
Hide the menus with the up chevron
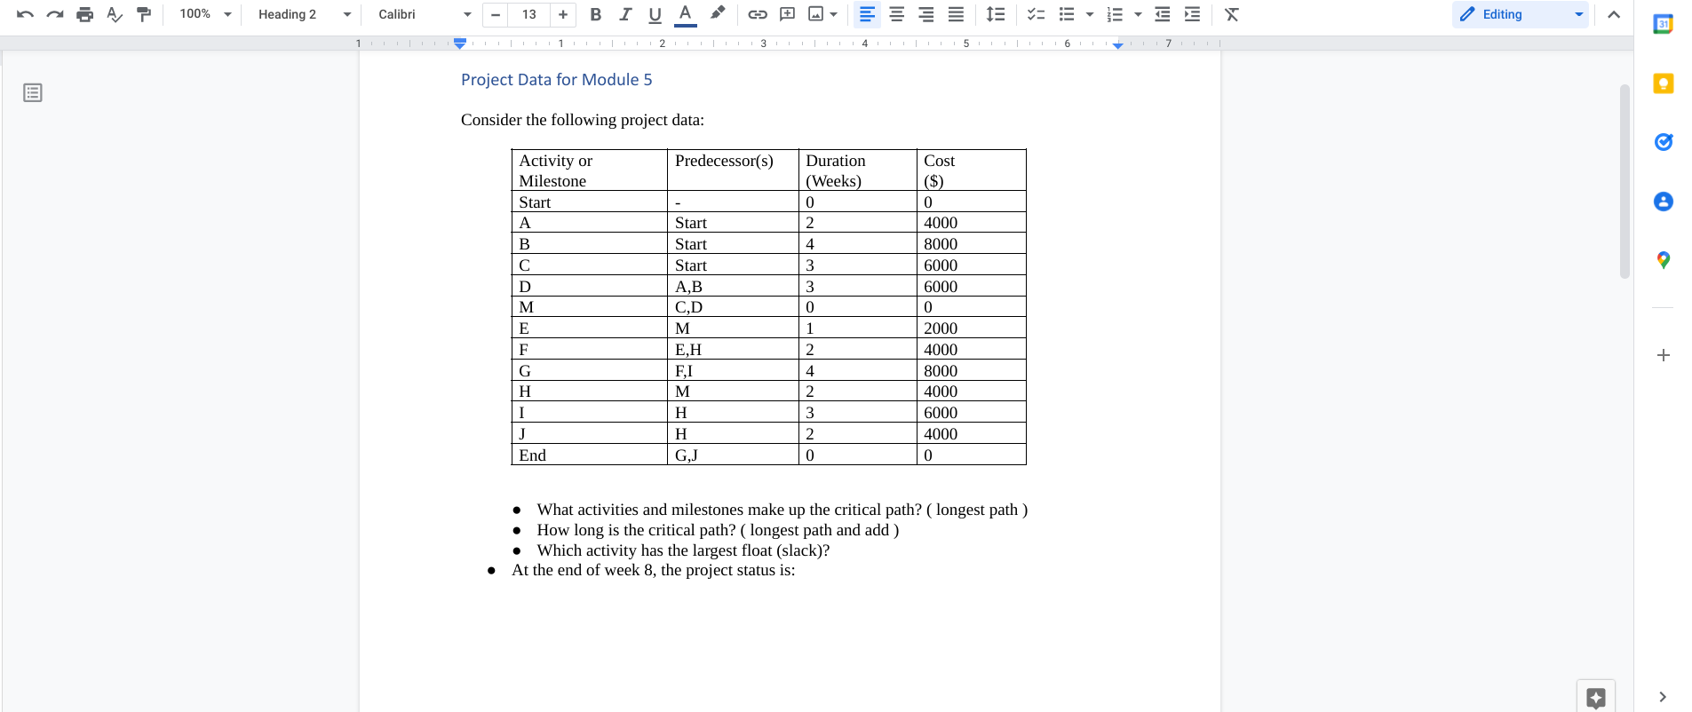pos(1614,14)
